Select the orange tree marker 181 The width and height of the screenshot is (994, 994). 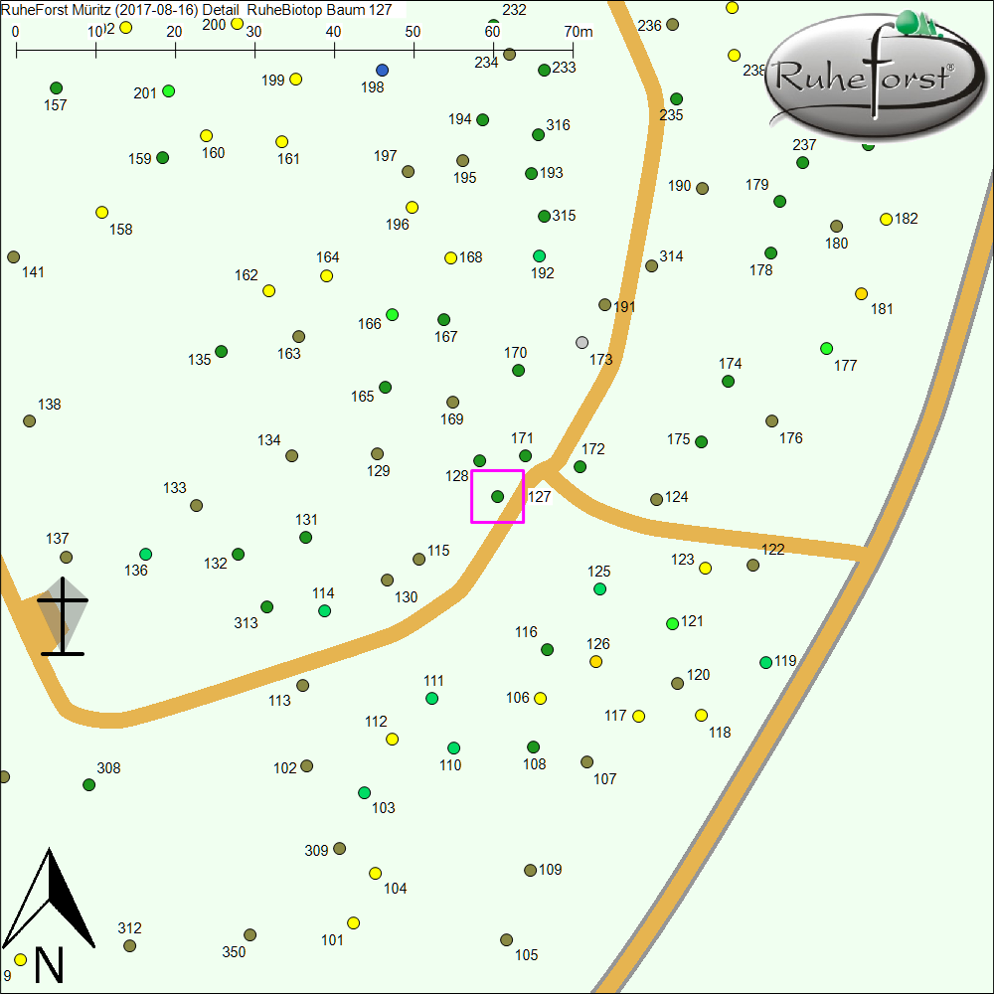tap(862, 294)
